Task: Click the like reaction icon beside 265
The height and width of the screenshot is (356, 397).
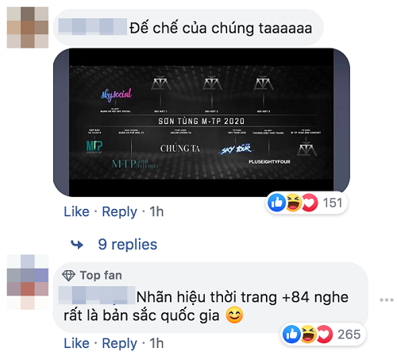Action: 291,334
